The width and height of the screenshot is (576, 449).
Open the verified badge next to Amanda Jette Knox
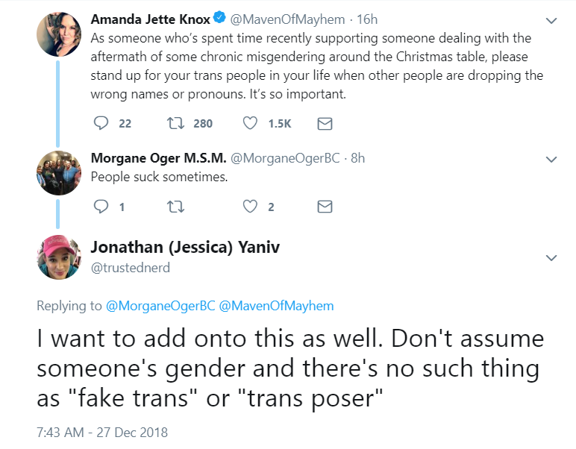[x=219, y=17]
